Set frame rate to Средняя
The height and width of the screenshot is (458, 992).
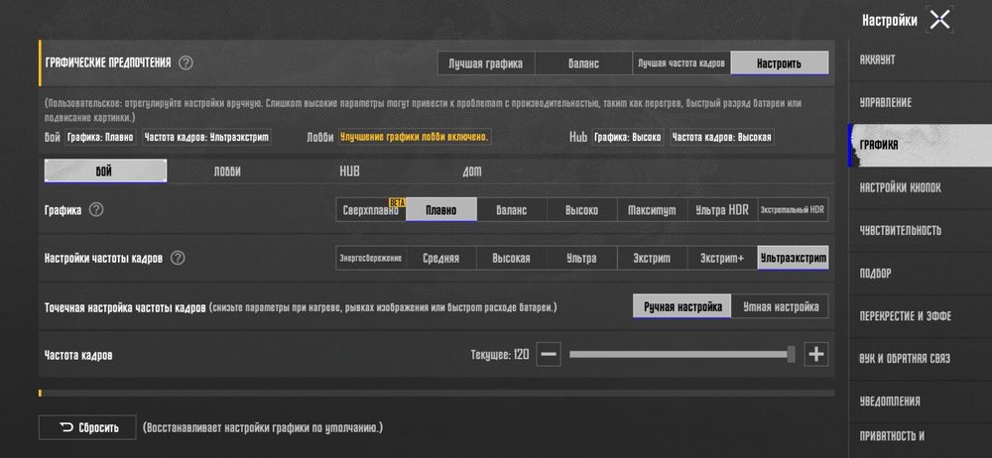(441, 258)
